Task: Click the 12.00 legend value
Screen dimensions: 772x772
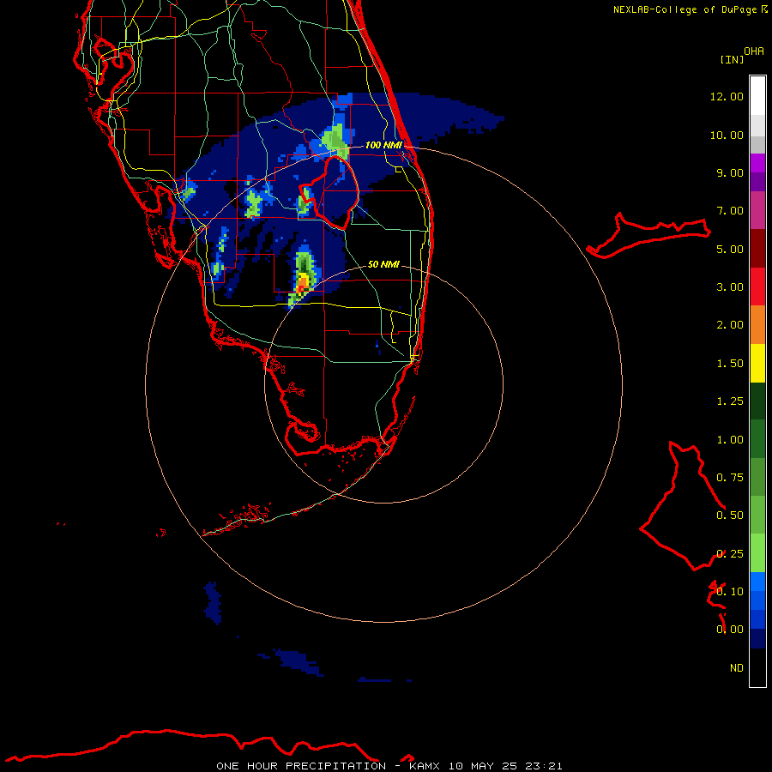Action: click(x=727, y=96)
